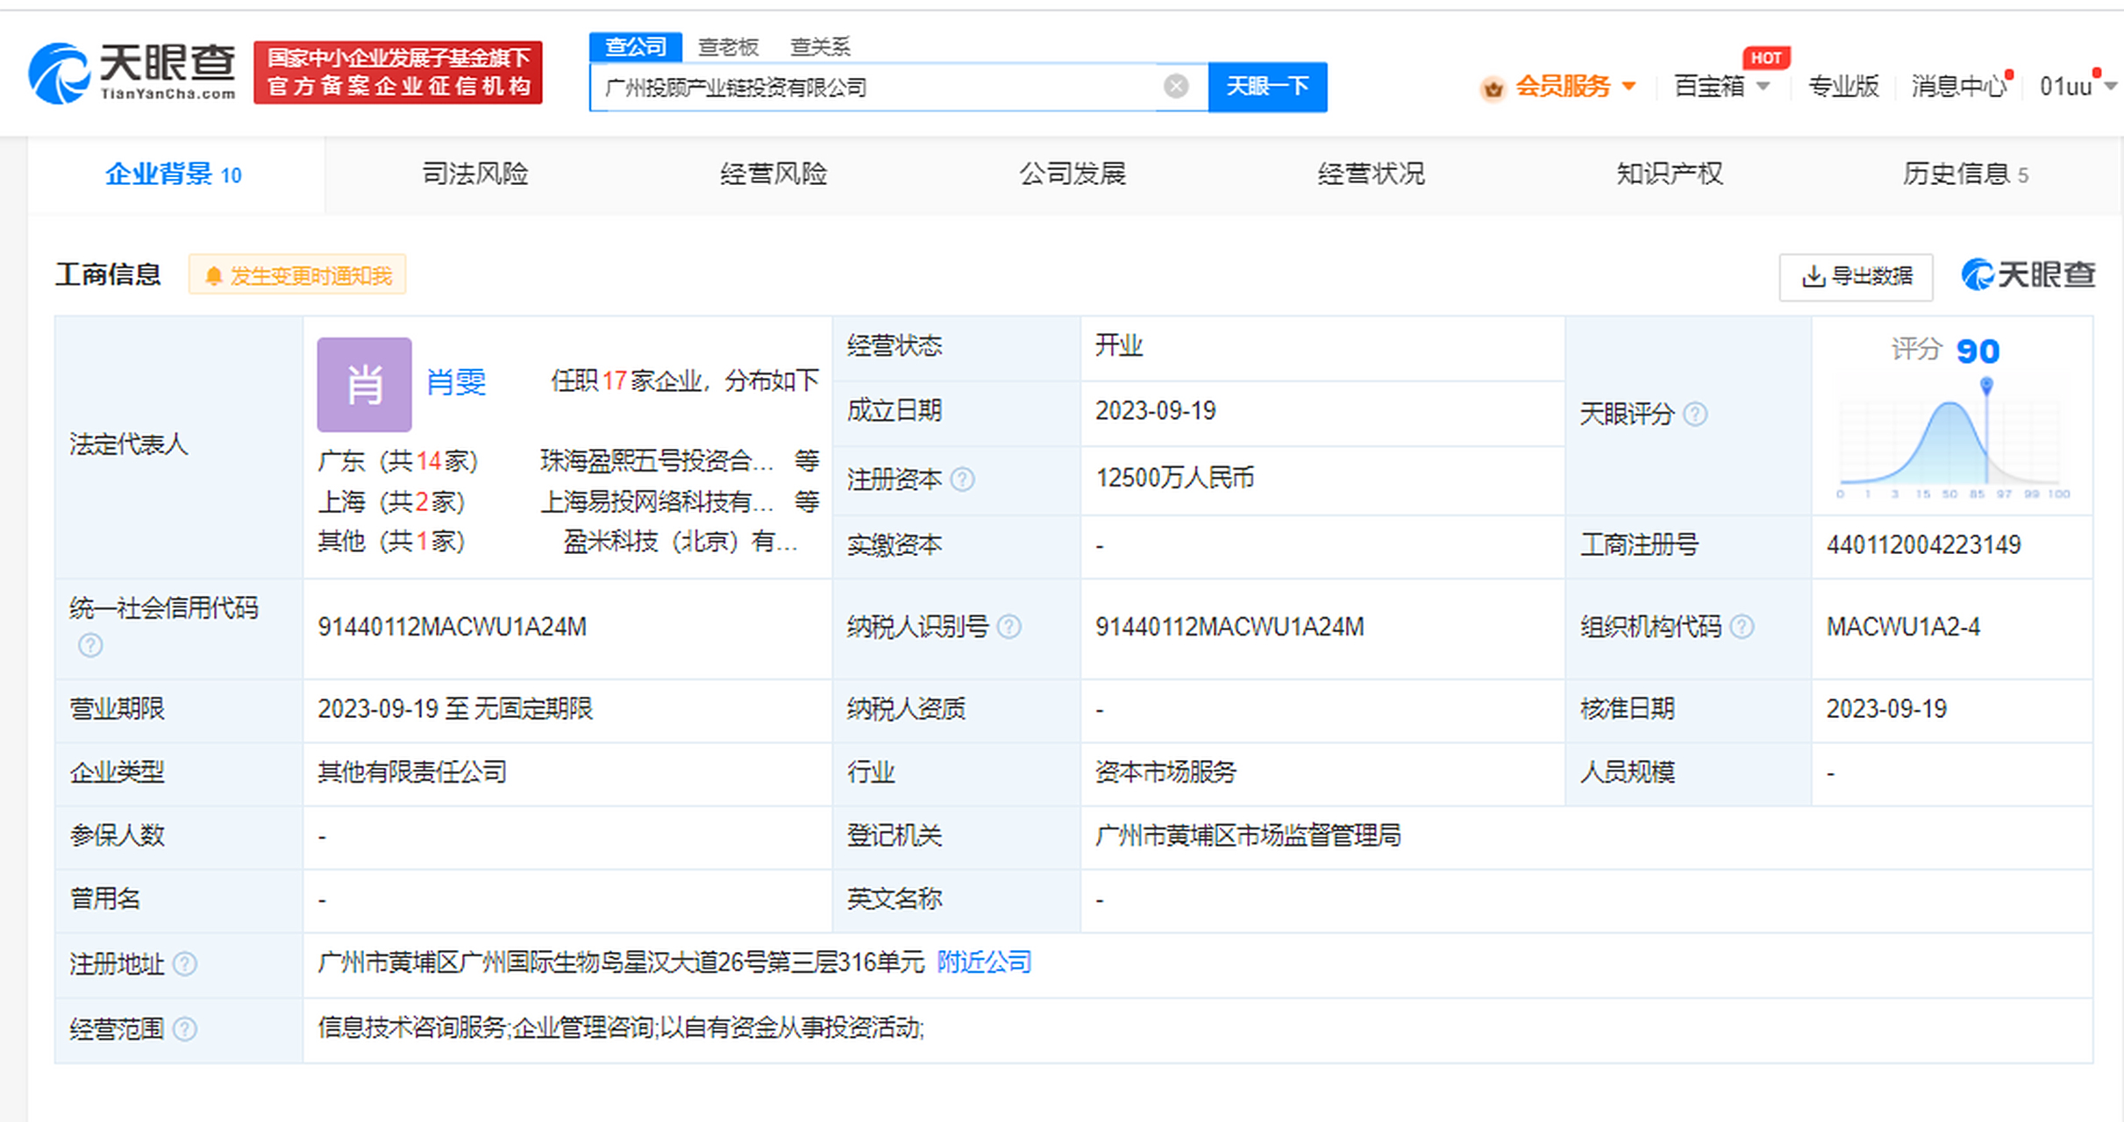Click help icon beside 纳税人识别号
2124x1122 pixels.
click(1009, 627)
